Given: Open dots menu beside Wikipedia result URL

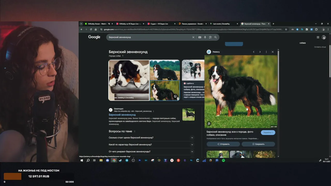Looking at the screenshot, I should 154,111.
